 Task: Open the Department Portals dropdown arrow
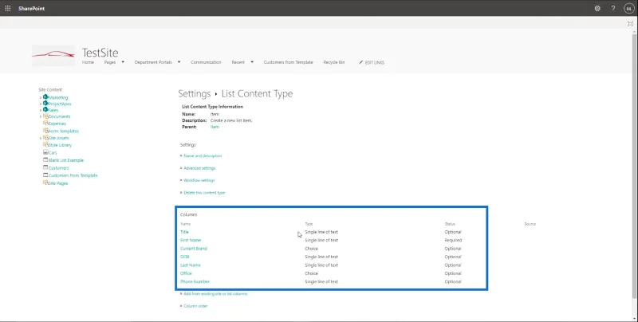(x=179, y=62)
